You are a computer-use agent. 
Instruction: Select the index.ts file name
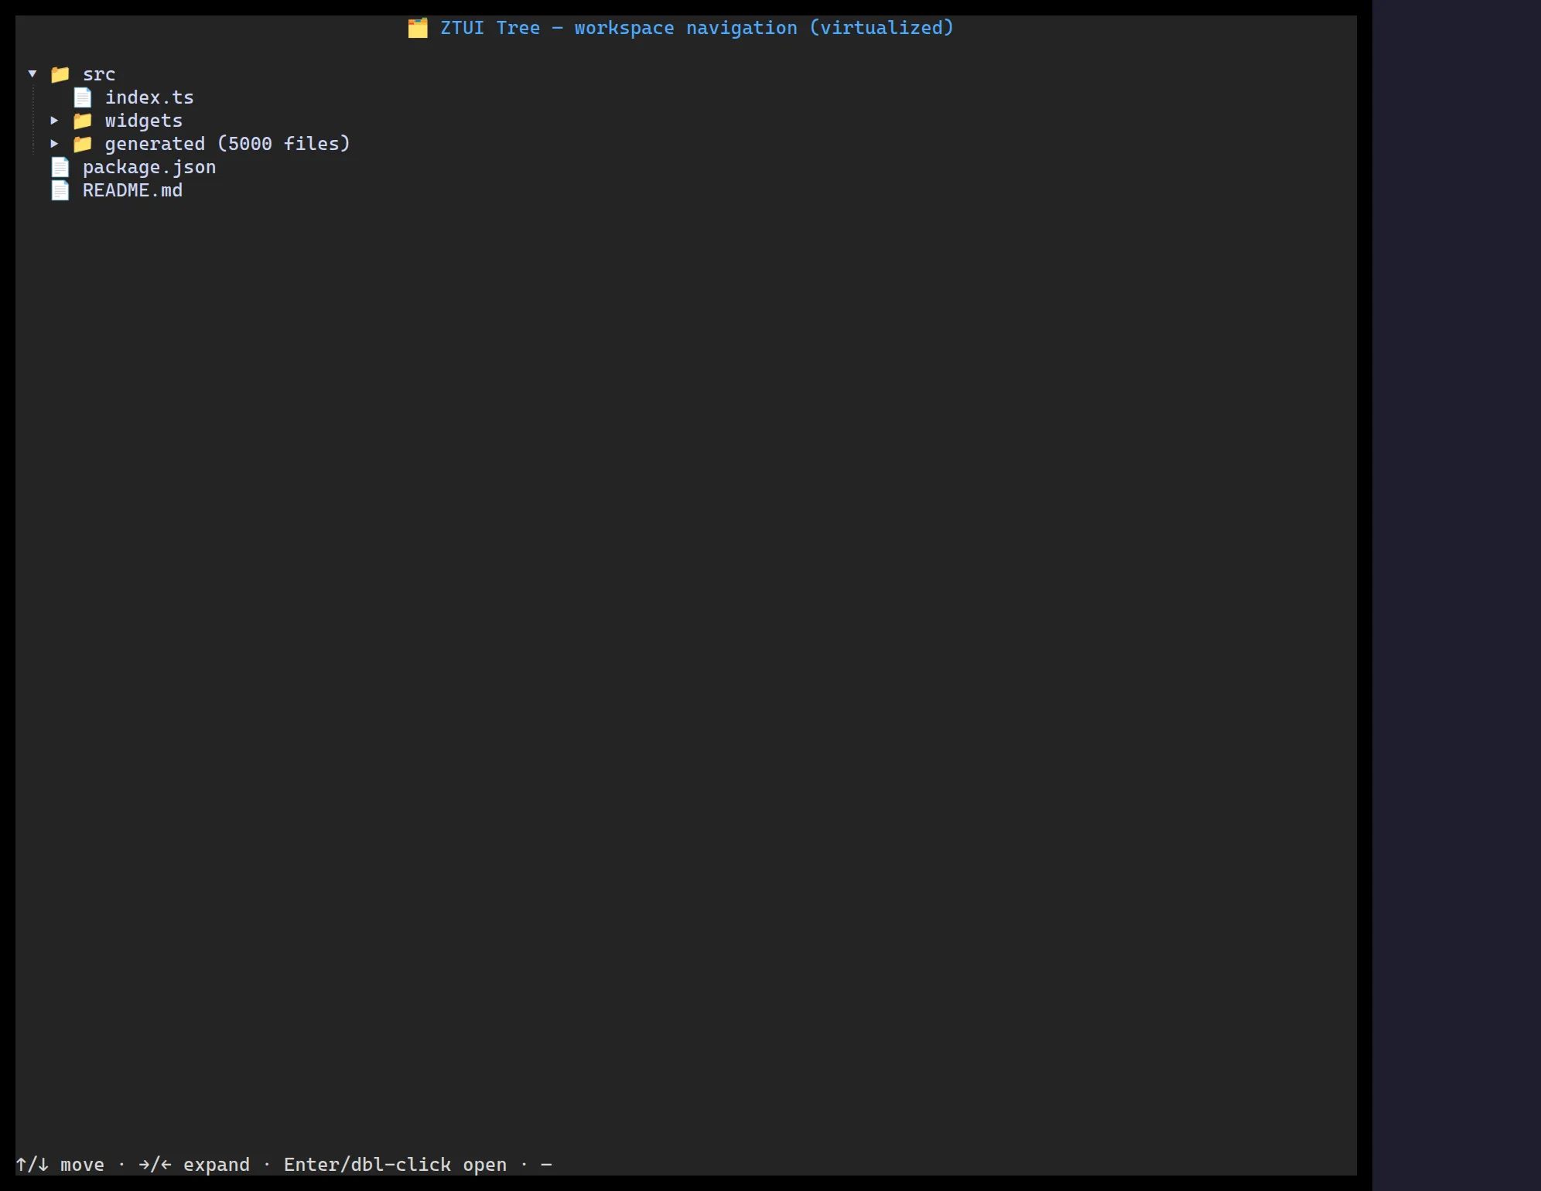pyautogui.click(x=149, y=97)
